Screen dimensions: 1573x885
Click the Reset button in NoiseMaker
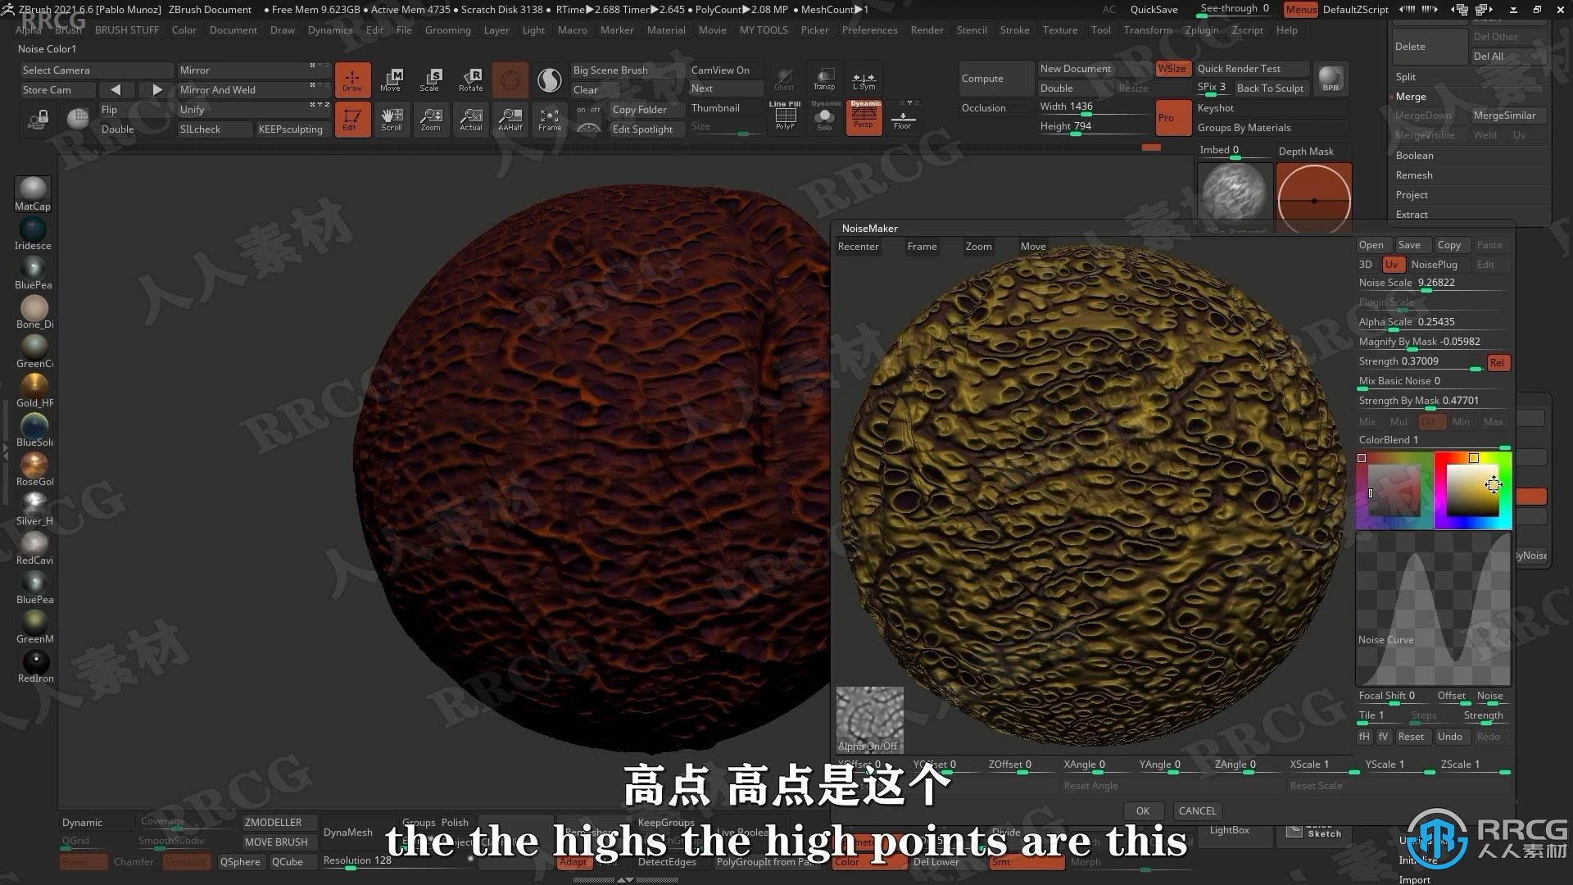[1411, 736]
